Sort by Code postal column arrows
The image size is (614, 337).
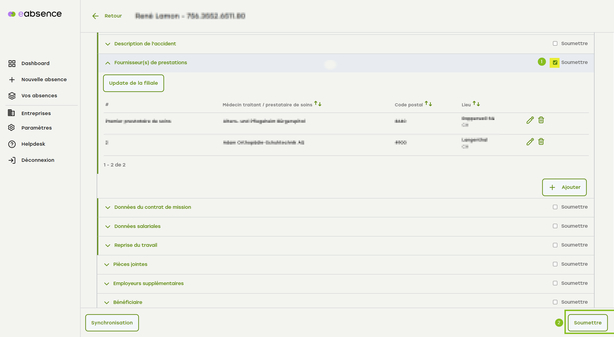tap(428, 104)
